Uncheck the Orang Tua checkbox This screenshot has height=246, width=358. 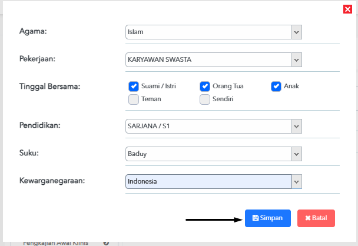(x=205, y=87)
